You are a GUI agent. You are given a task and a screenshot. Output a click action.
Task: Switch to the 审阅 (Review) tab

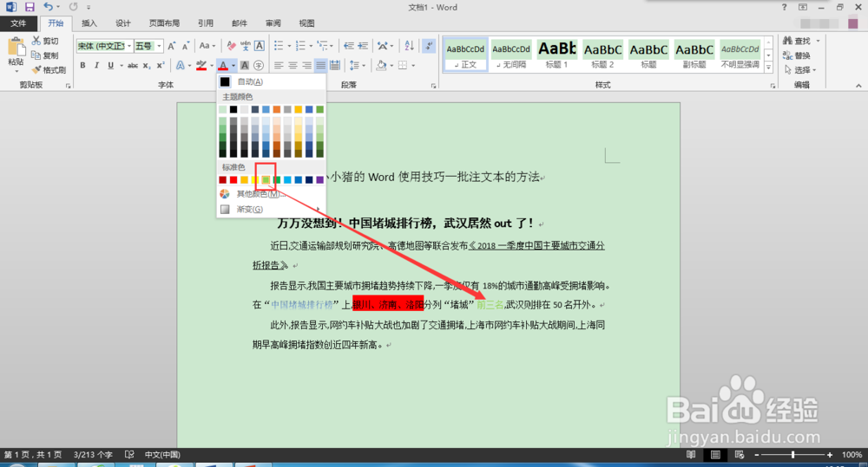coord(273,23)
